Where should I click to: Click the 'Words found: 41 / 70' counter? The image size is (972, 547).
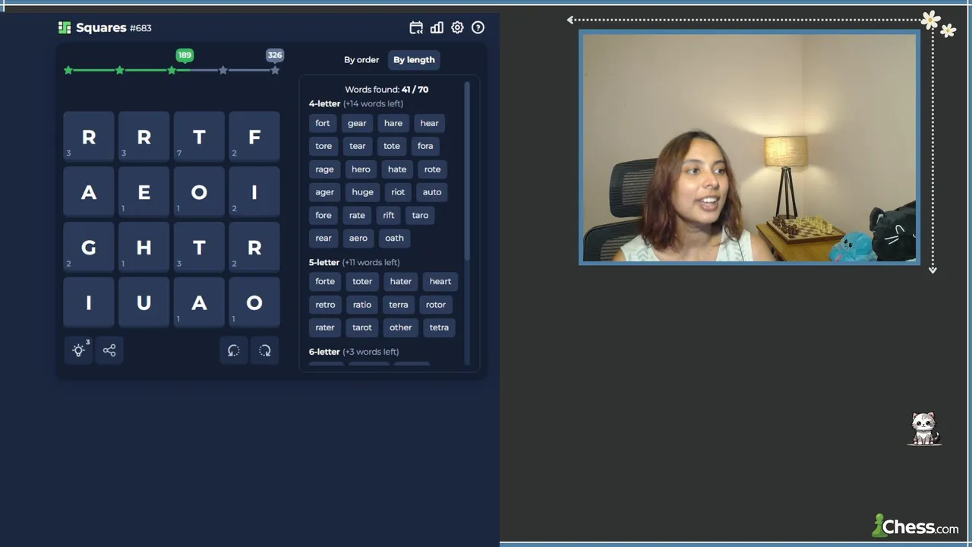click(x=387, y=90)
